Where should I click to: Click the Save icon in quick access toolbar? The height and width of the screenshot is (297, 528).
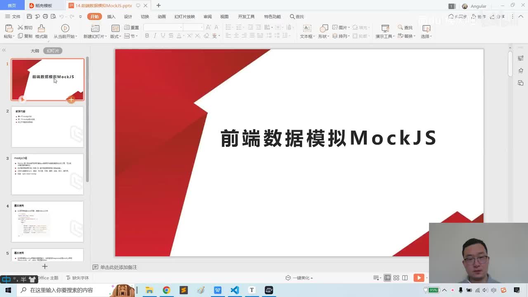click(x=29, y=16)
